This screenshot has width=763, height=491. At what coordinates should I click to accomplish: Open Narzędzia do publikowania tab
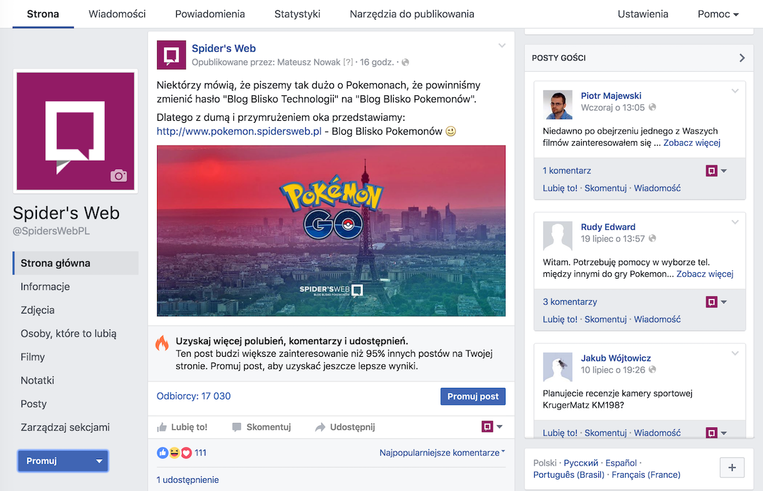[412, 14]
